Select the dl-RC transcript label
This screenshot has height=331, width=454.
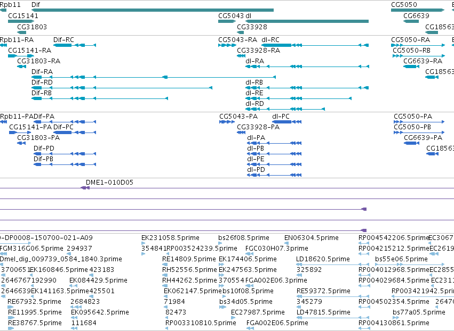(x=270, y=39)
